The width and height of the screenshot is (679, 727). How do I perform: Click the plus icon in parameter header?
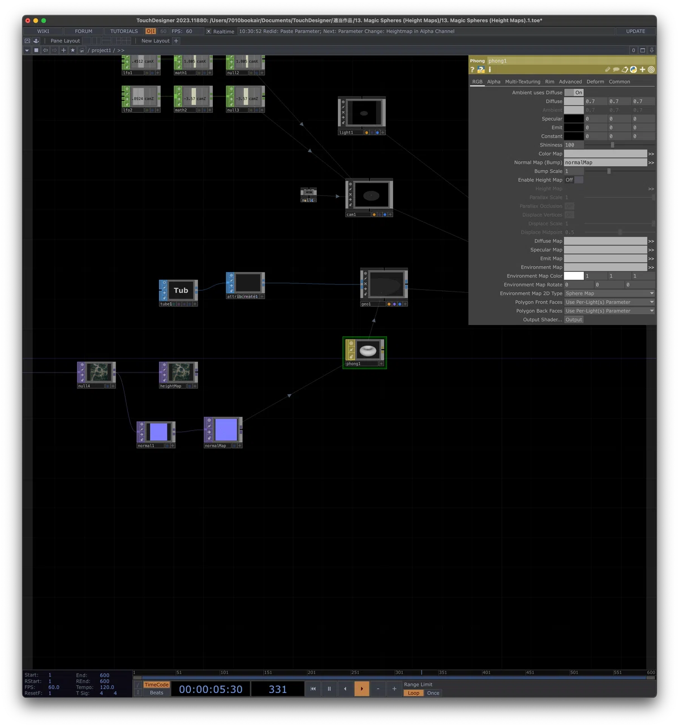(x=642, y=70)
